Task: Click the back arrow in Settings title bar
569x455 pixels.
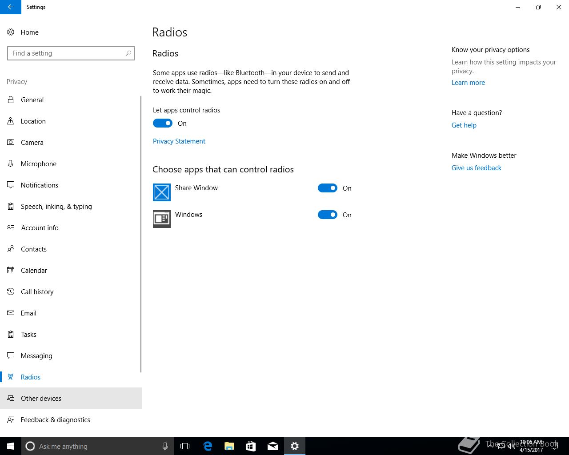Action: tap(10, 7)
